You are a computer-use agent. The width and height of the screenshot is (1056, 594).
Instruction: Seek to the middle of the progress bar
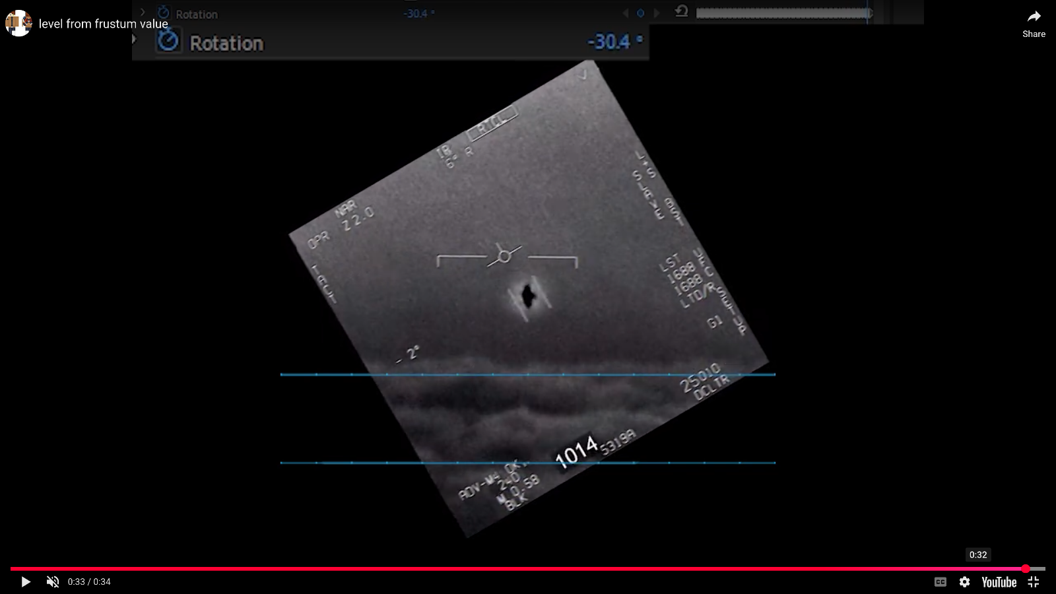[x=528, y=568]
